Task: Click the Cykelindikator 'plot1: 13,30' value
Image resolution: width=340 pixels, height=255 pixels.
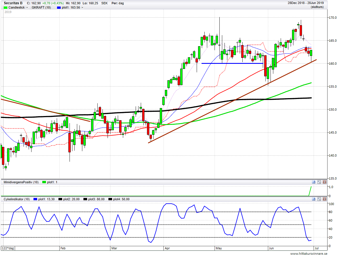Action: click(47, 199)
